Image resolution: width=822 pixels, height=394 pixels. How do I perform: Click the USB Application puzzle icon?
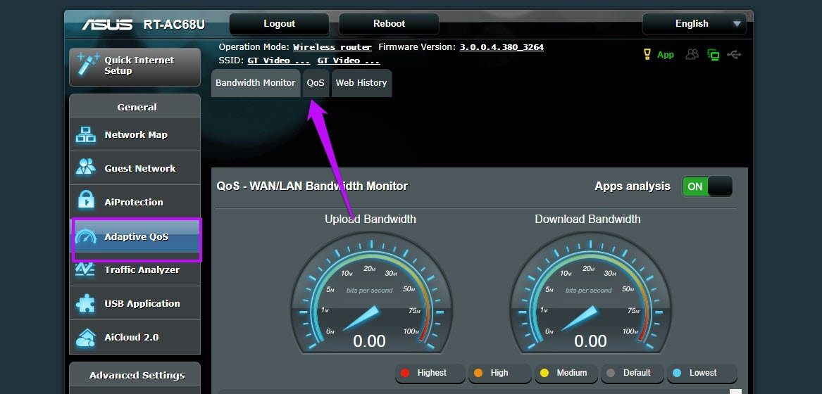tap(85, 303)
